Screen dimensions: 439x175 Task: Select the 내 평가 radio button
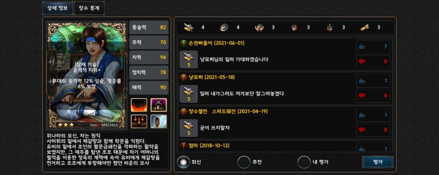coord(304,162)
